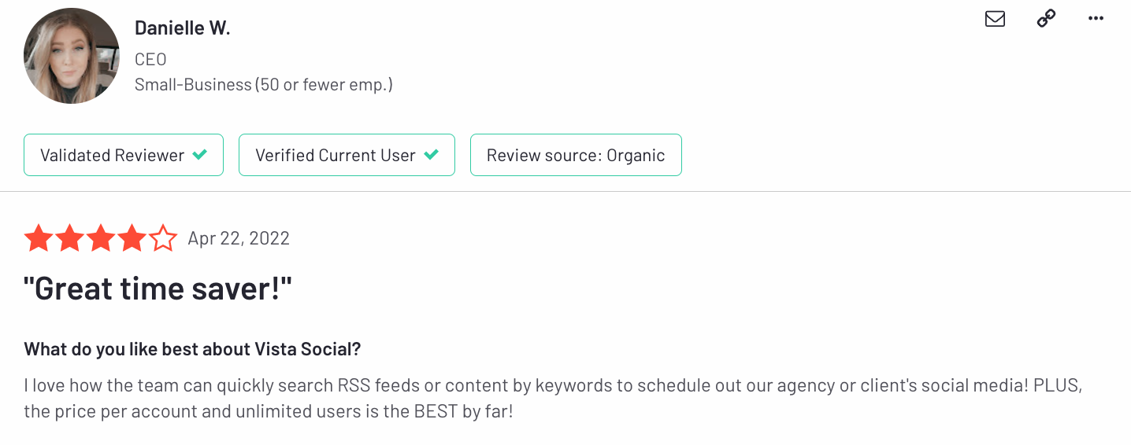
Task: Click the empty fifth rating star
Action: 163,238
